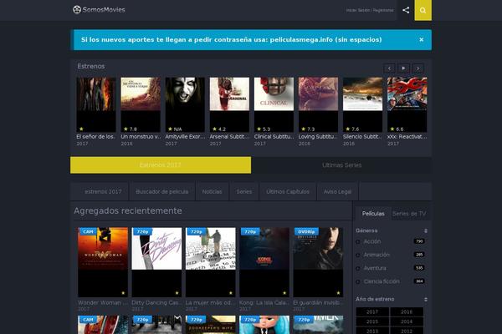This screenshot has width=502, height=334.
Task: Open Loving Subtitulada poster
Action: click(318, 104)
